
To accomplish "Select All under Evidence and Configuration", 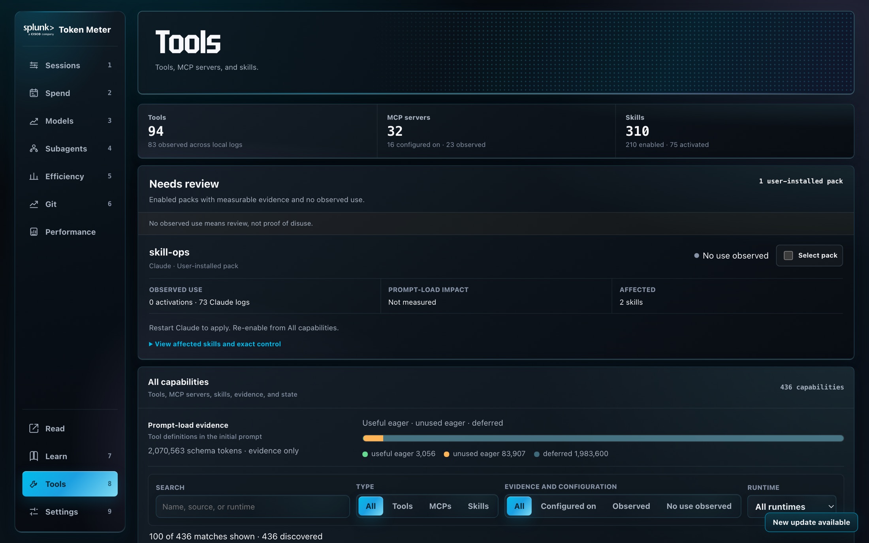I will (x=519, y=506).
